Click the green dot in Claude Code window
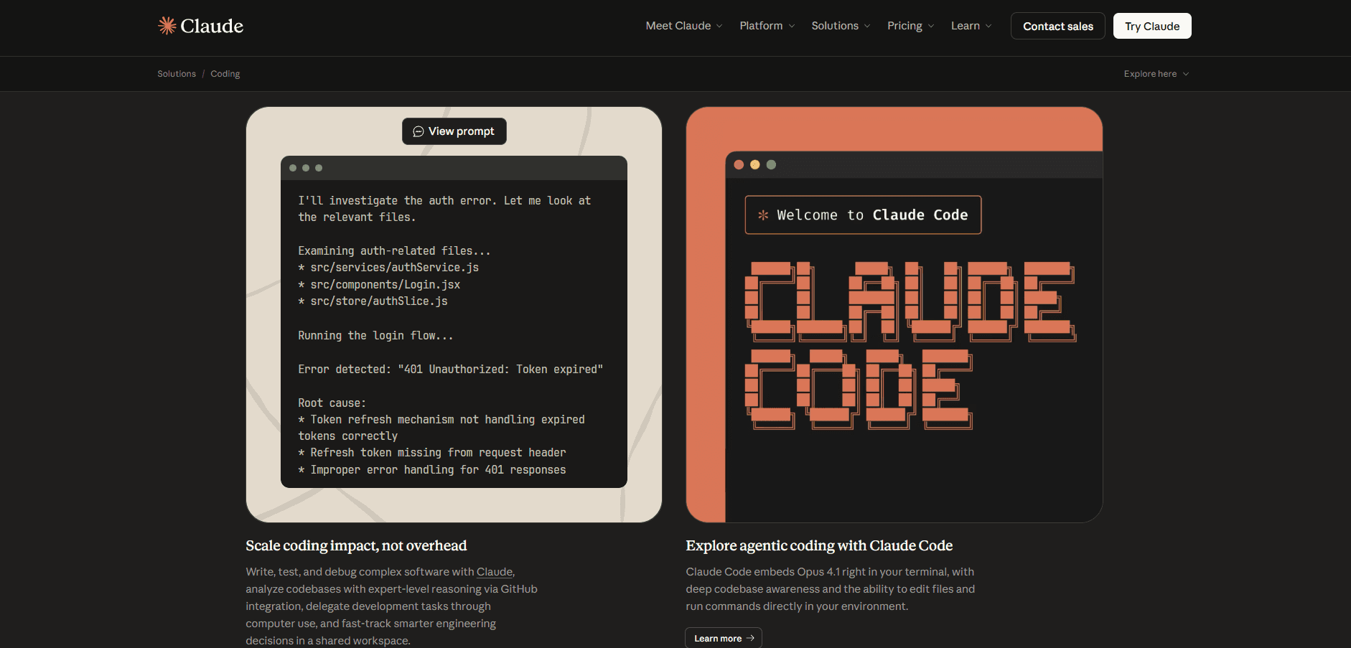The height and width of the screenshot is (648, 1351). (x=771, y=164)
